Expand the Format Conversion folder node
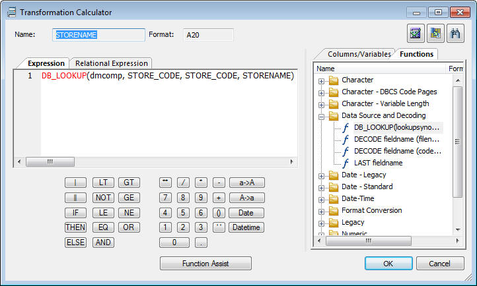477x286 pixels. [x=321, y=212]
